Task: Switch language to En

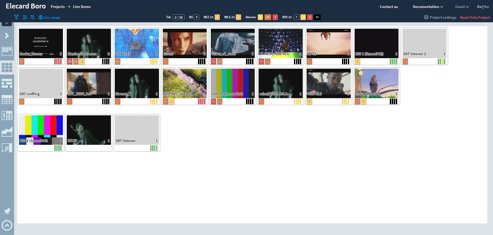Action: point(479,7)
